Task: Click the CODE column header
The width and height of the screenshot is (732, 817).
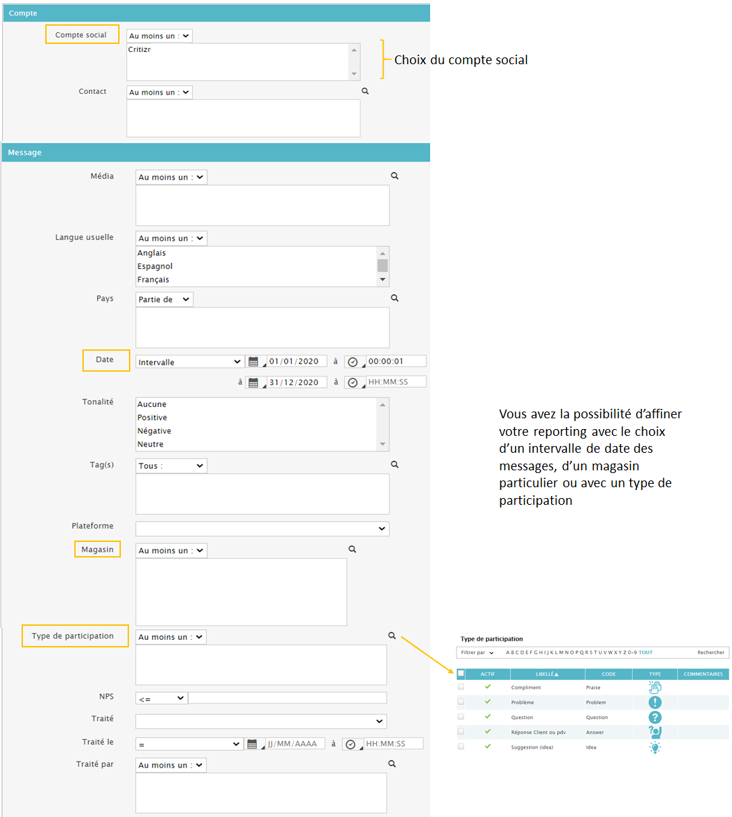Action: (608, 674)
